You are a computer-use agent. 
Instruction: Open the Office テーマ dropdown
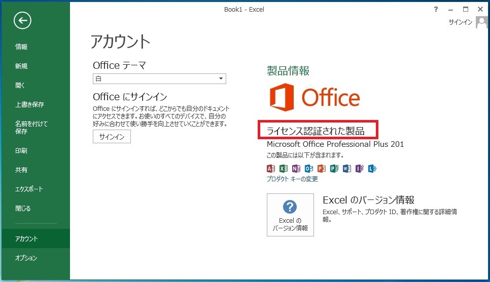(x=159, y=78)
